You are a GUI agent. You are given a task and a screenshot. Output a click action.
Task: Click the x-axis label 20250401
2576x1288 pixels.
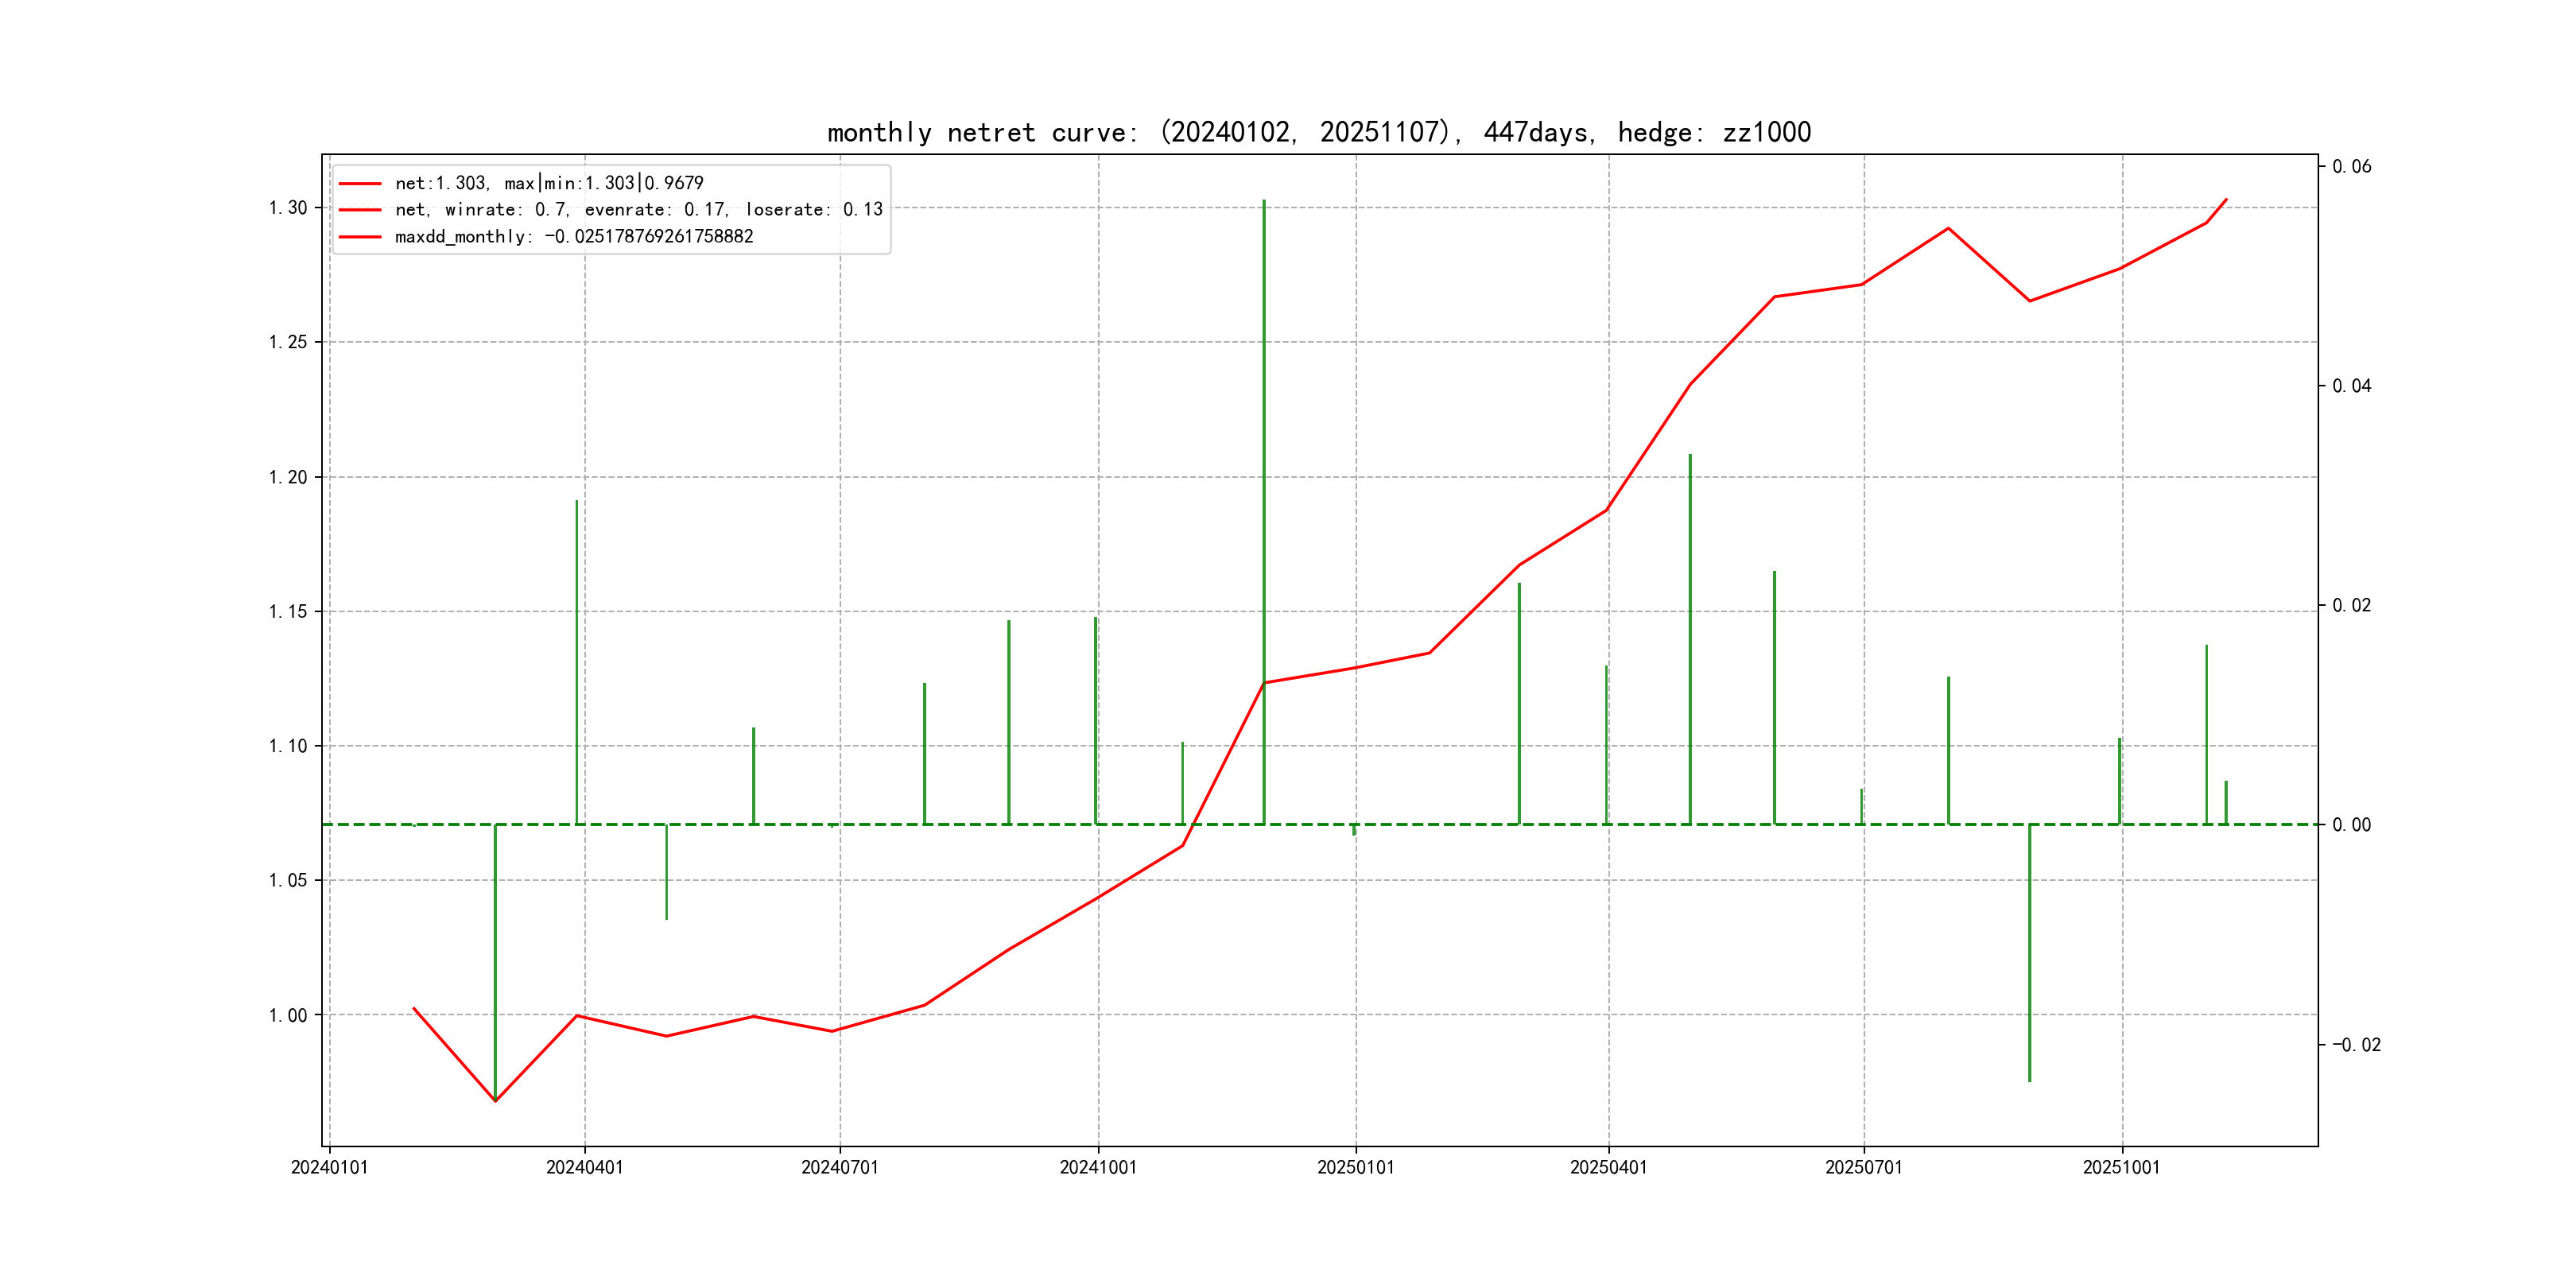coord(1608,1168)
